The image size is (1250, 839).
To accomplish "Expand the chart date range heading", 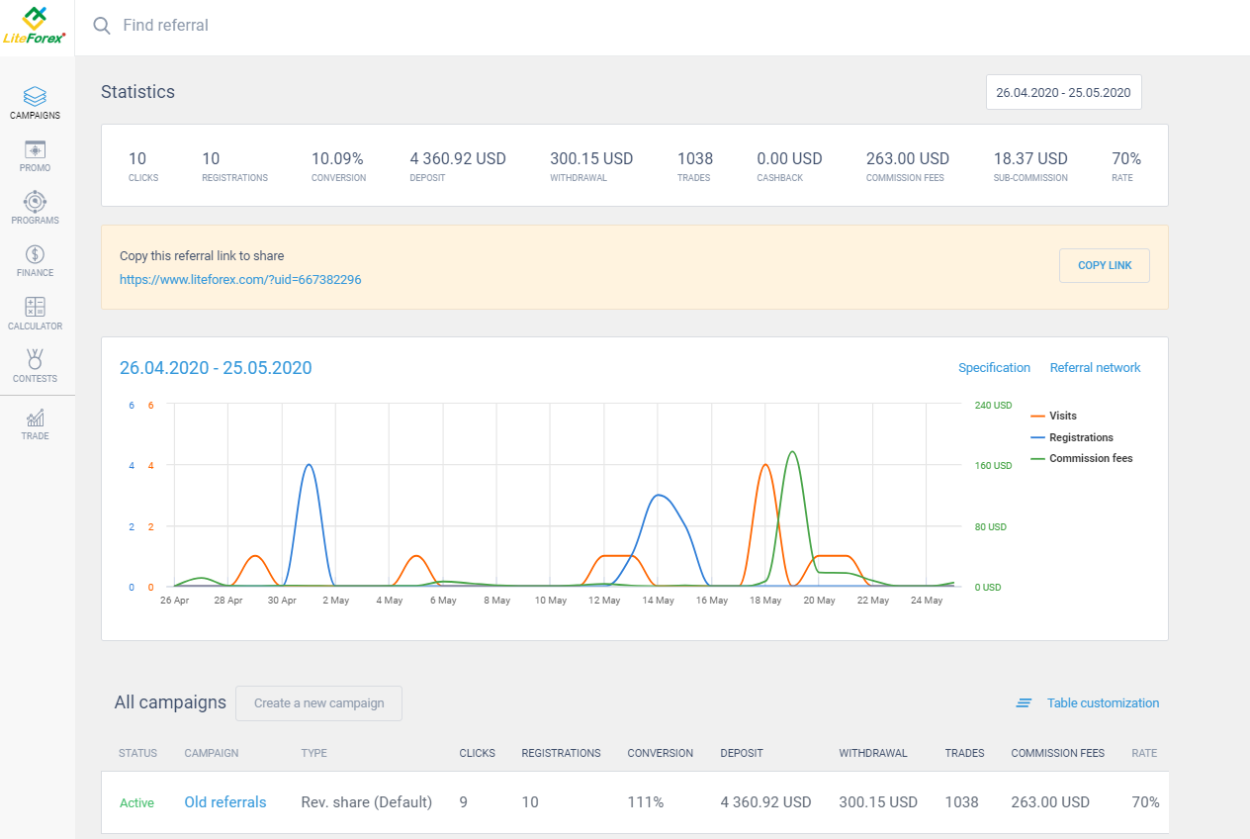I will click(216, 368).
